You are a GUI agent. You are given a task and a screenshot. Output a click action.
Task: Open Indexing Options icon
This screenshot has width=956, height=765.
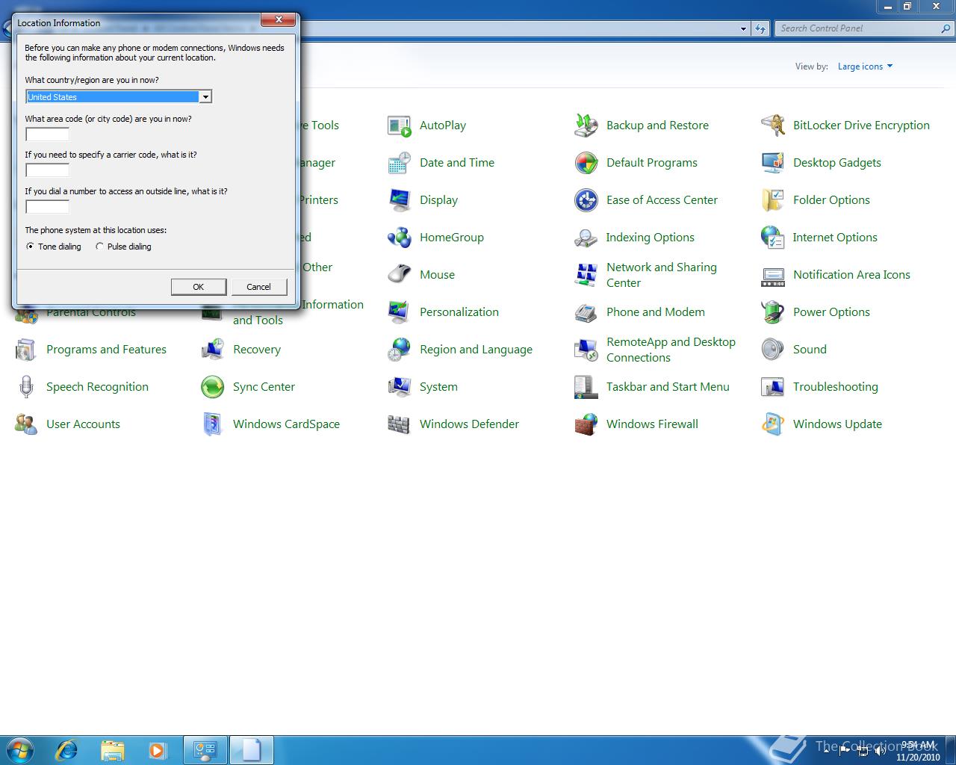tap(586, 238)
